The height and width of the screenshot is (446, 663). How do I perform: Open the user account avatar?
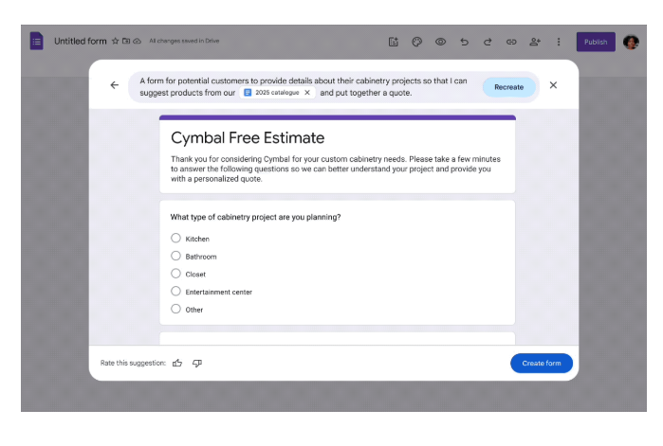(x=631, y=42)
